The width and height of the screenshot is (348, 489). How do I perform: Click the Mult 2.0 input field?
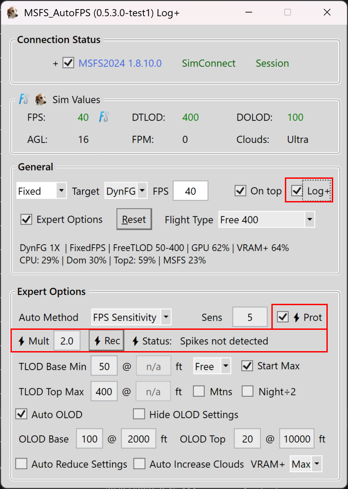point(67,341)
